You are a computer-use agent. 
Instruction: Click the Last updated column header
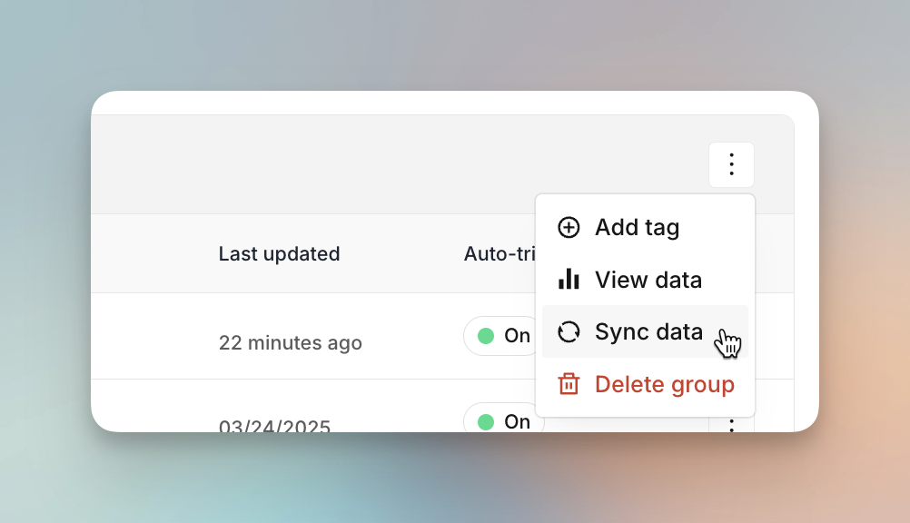click(x=279, y=253)
